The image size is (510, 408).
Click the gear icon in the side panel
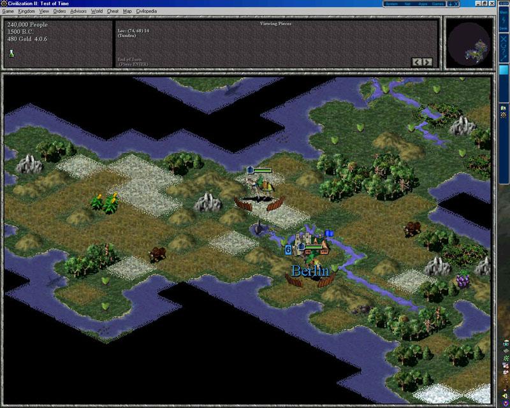pos(504,115)
